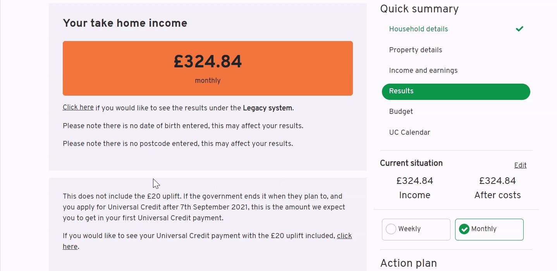The image size is (557, 271).
Task: Open Household details in Quick summary
Action: (x=418, y=29)
